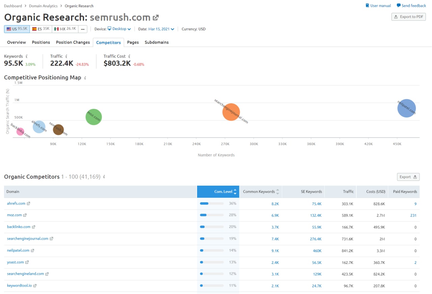Click 9 paid keywords for ahrefs.com
The width and height of the screenshot is (432, 294).
(x=415, y=204)
